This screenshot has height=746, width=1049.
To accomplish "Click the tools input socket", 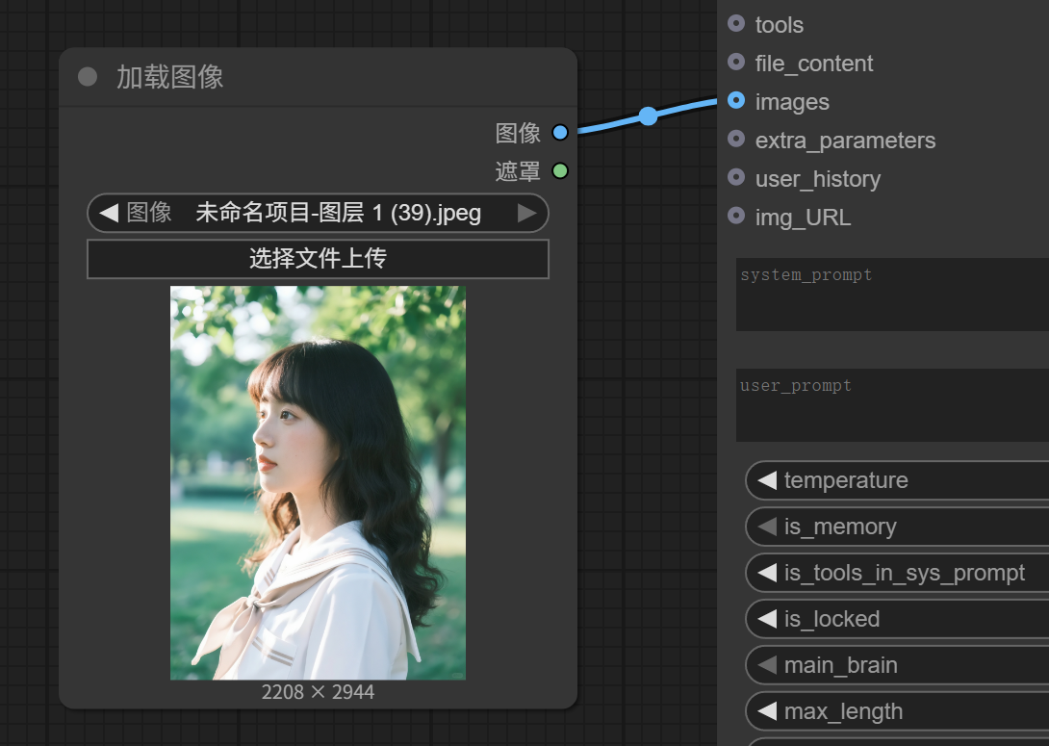I will pyautogui.click(x=736, y=23).
